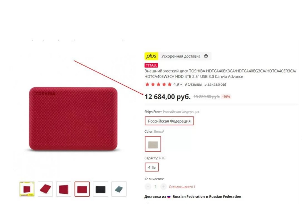Show the black drive thumbnail
Screen dimensions: 302x204
click(101, 189)
